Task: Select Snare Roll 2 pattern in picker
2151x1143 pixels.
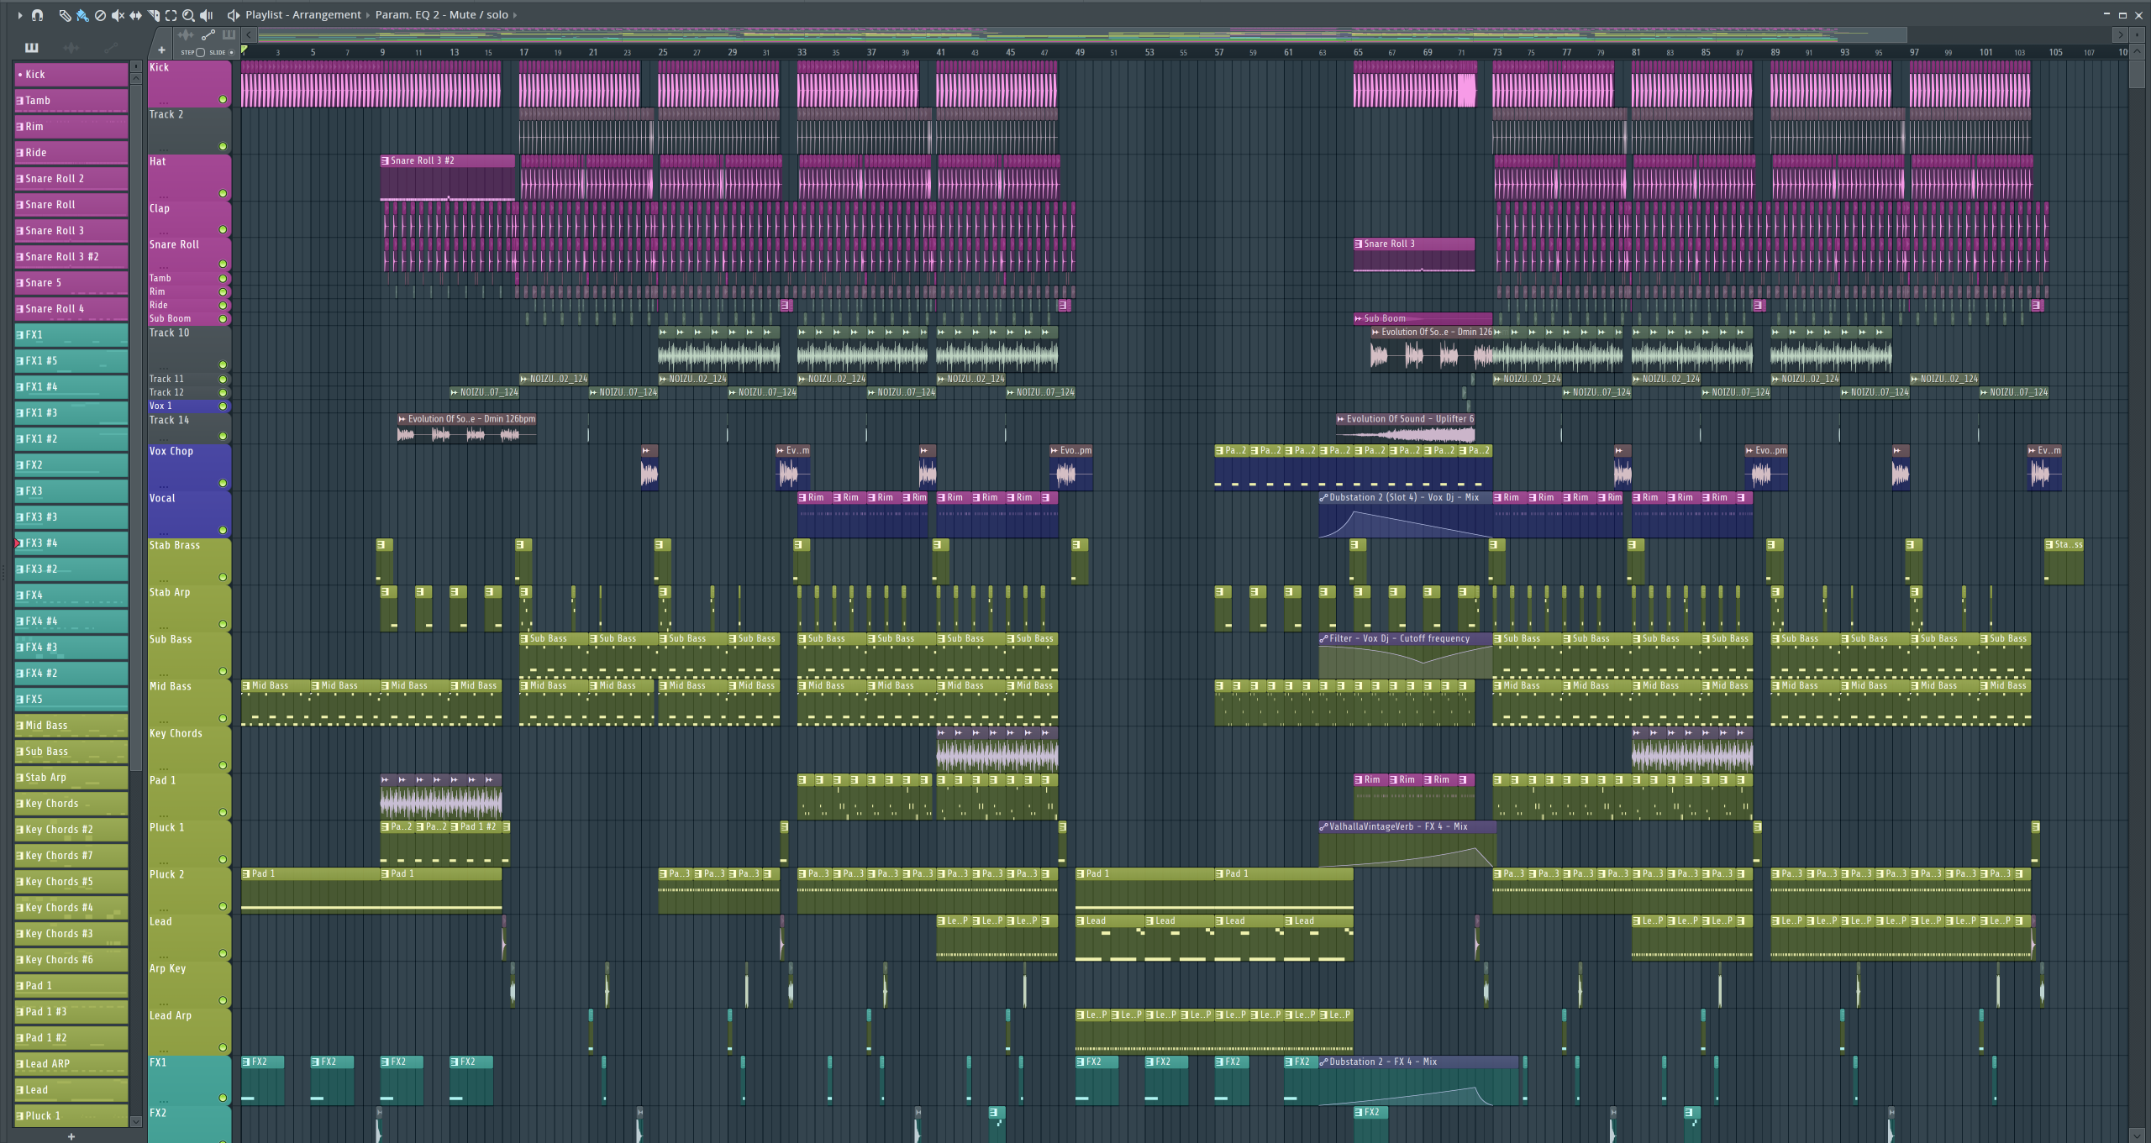Action: click(x=71, y=179)
